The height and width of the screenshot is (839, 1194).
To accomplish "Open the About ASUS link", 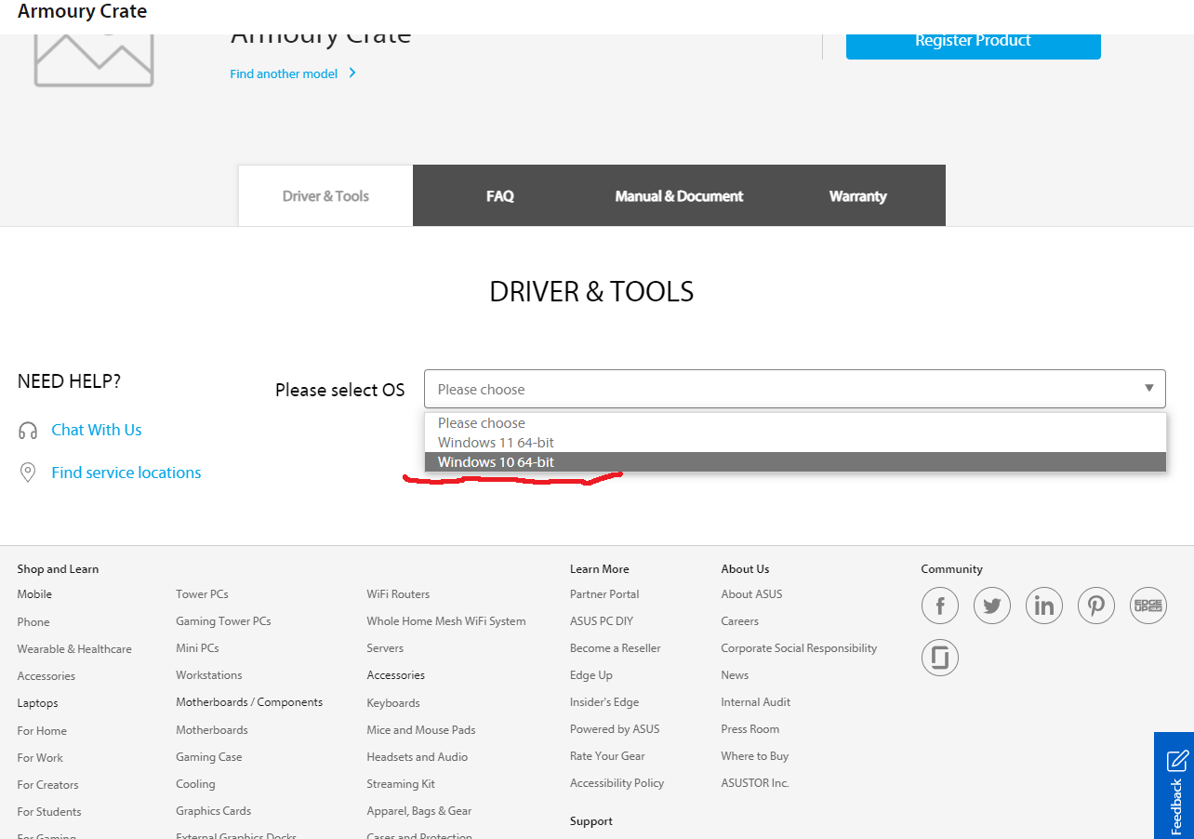I will tap(751, 594).
